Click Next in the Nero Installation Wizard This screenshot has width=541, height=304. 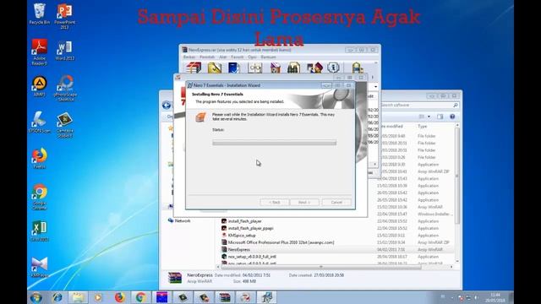pyautogui.click(x=304, y=203)
